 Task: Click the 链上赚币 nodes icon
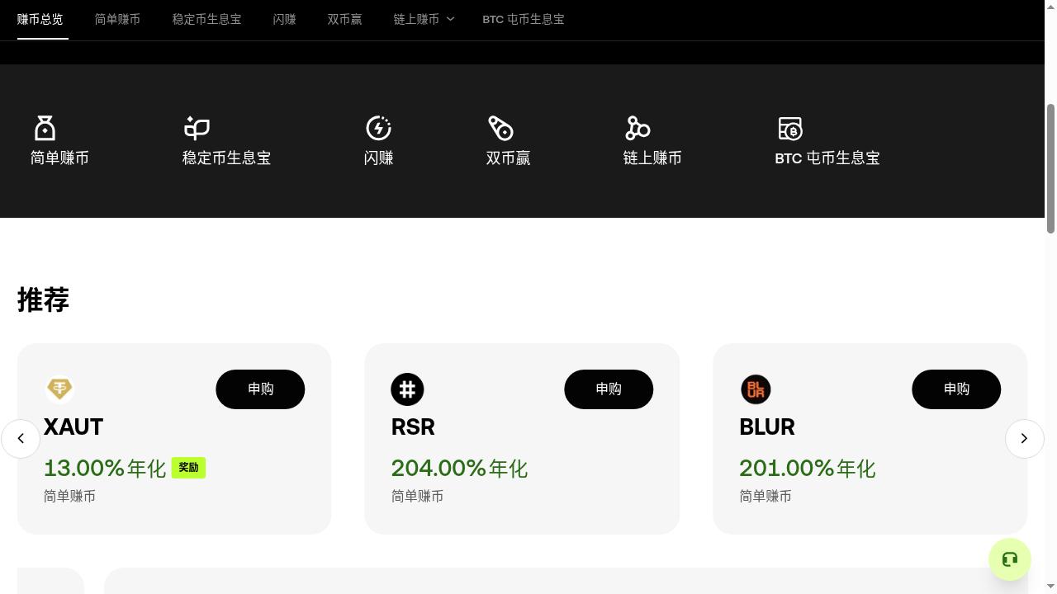click(638, 128)
